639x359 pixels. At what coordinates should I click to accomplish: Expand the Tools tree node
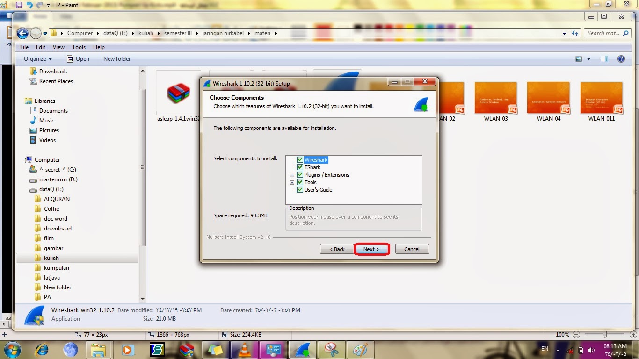pos(292,182)
